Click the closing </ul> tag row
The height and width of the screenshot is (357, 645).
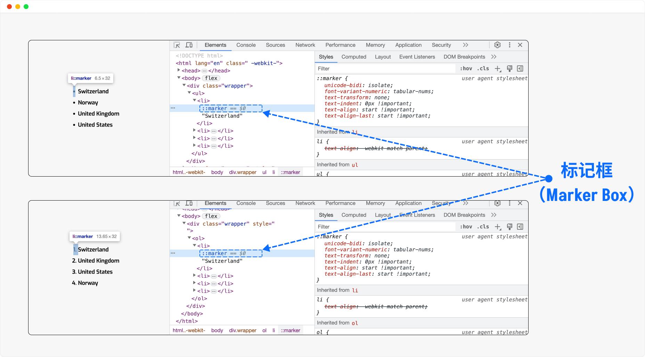pos(199,154)
